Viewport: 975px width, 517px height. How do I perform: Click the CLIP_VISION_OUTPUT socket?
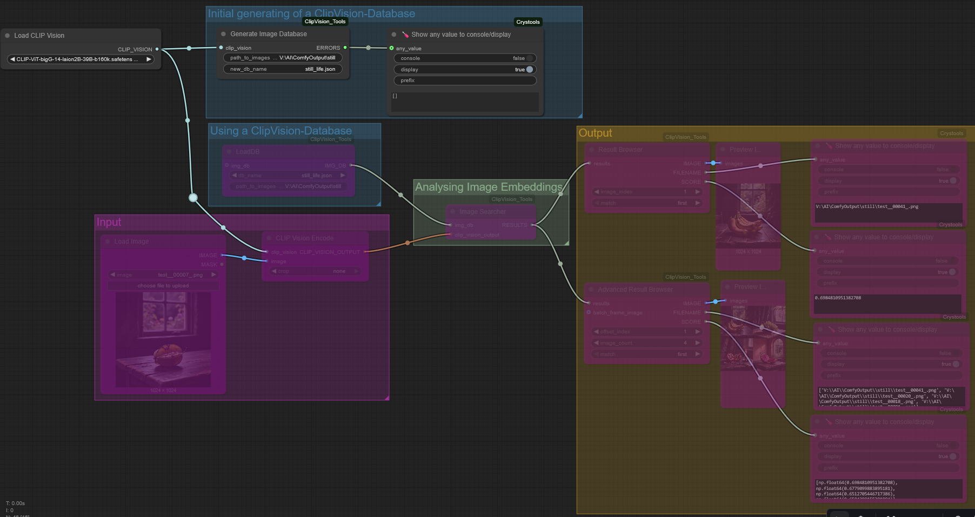pyautogui.click(x=365, y=252)
